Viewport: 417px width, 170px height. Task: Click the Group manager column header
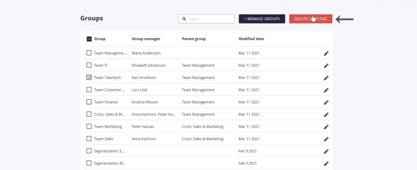click(x=146, y=39)
